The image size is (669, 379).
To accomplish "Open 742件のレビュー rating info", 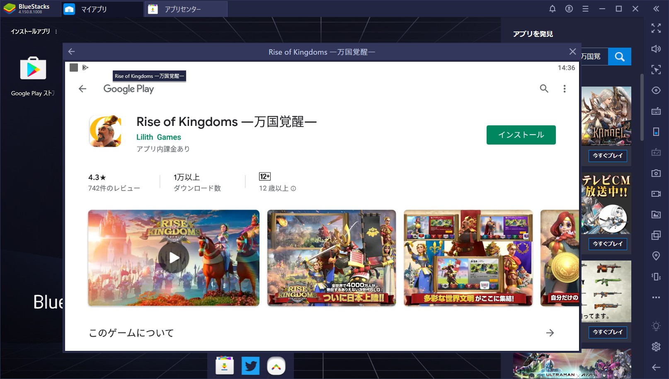I will pos(114,183).
